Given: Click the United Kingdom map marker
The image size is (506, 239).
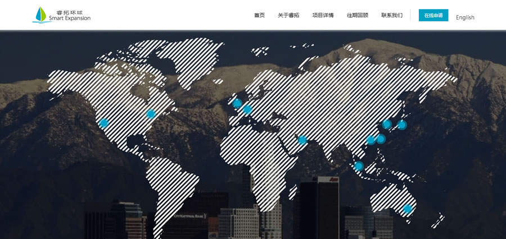Looking at the screenshot, I should pyautogui.click(x=237, y=103).
